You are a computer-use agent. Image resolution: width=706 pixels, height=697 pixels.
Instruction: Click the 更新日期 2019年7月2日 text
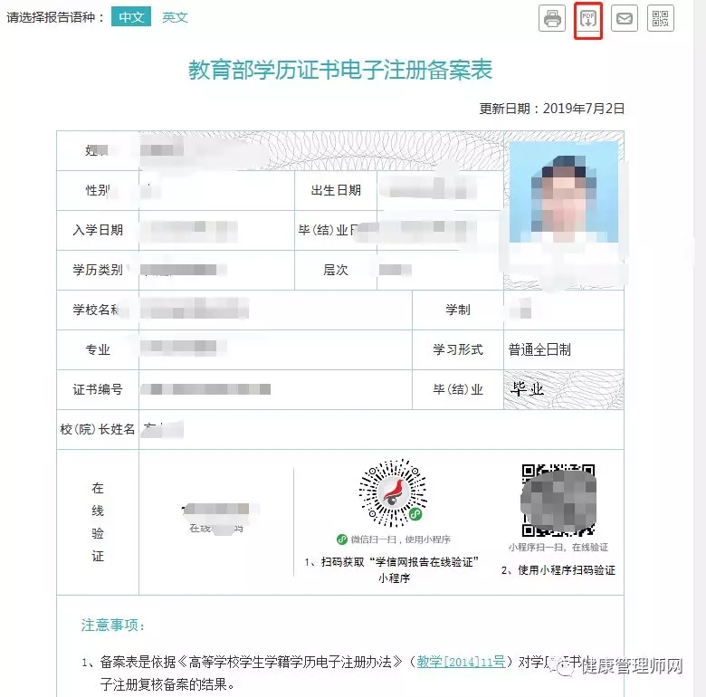551,109
